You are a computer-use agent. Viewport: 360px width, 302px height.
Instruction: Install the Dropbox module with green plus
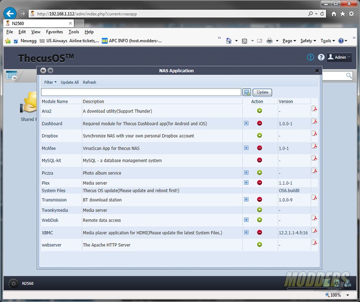pos(260,135)
